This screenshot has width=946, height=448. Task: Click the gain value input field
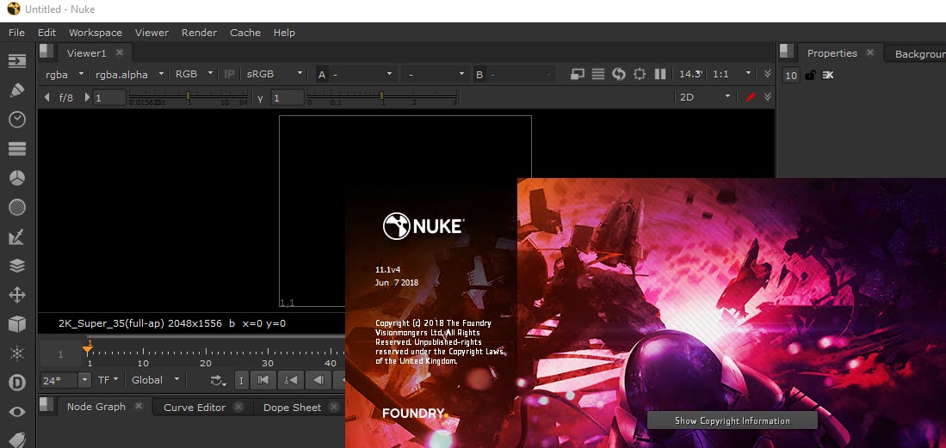[110, 97]
